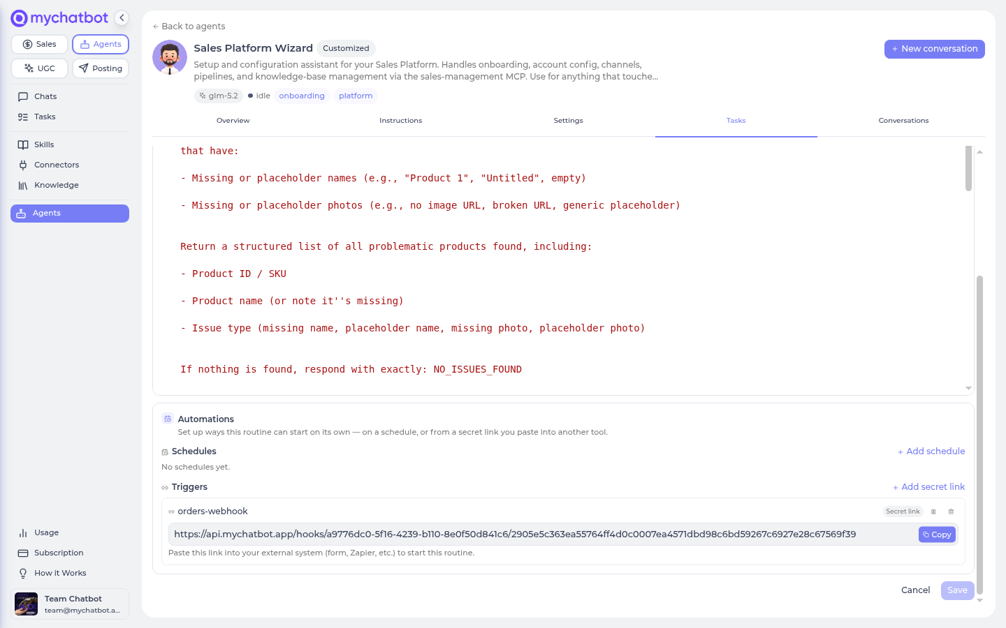
Task: Open Chats in the sidebar
Action: tap(70, 96)
